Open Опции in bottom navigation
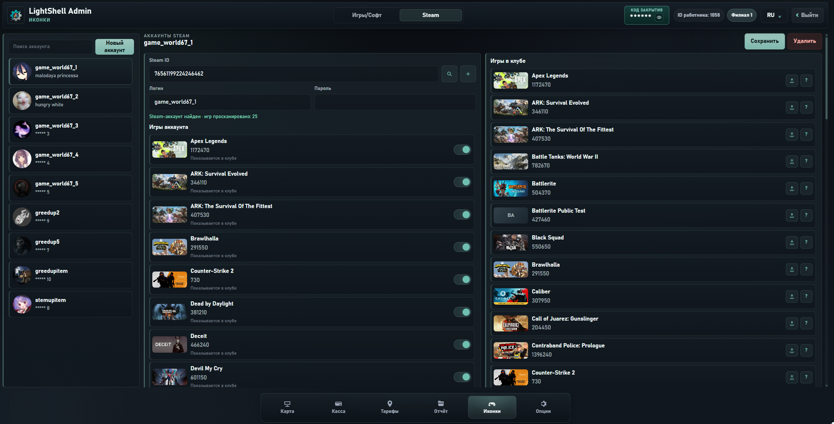Viewport: 834px width, 424px height. pyautogui.click(x=543, y=407)
